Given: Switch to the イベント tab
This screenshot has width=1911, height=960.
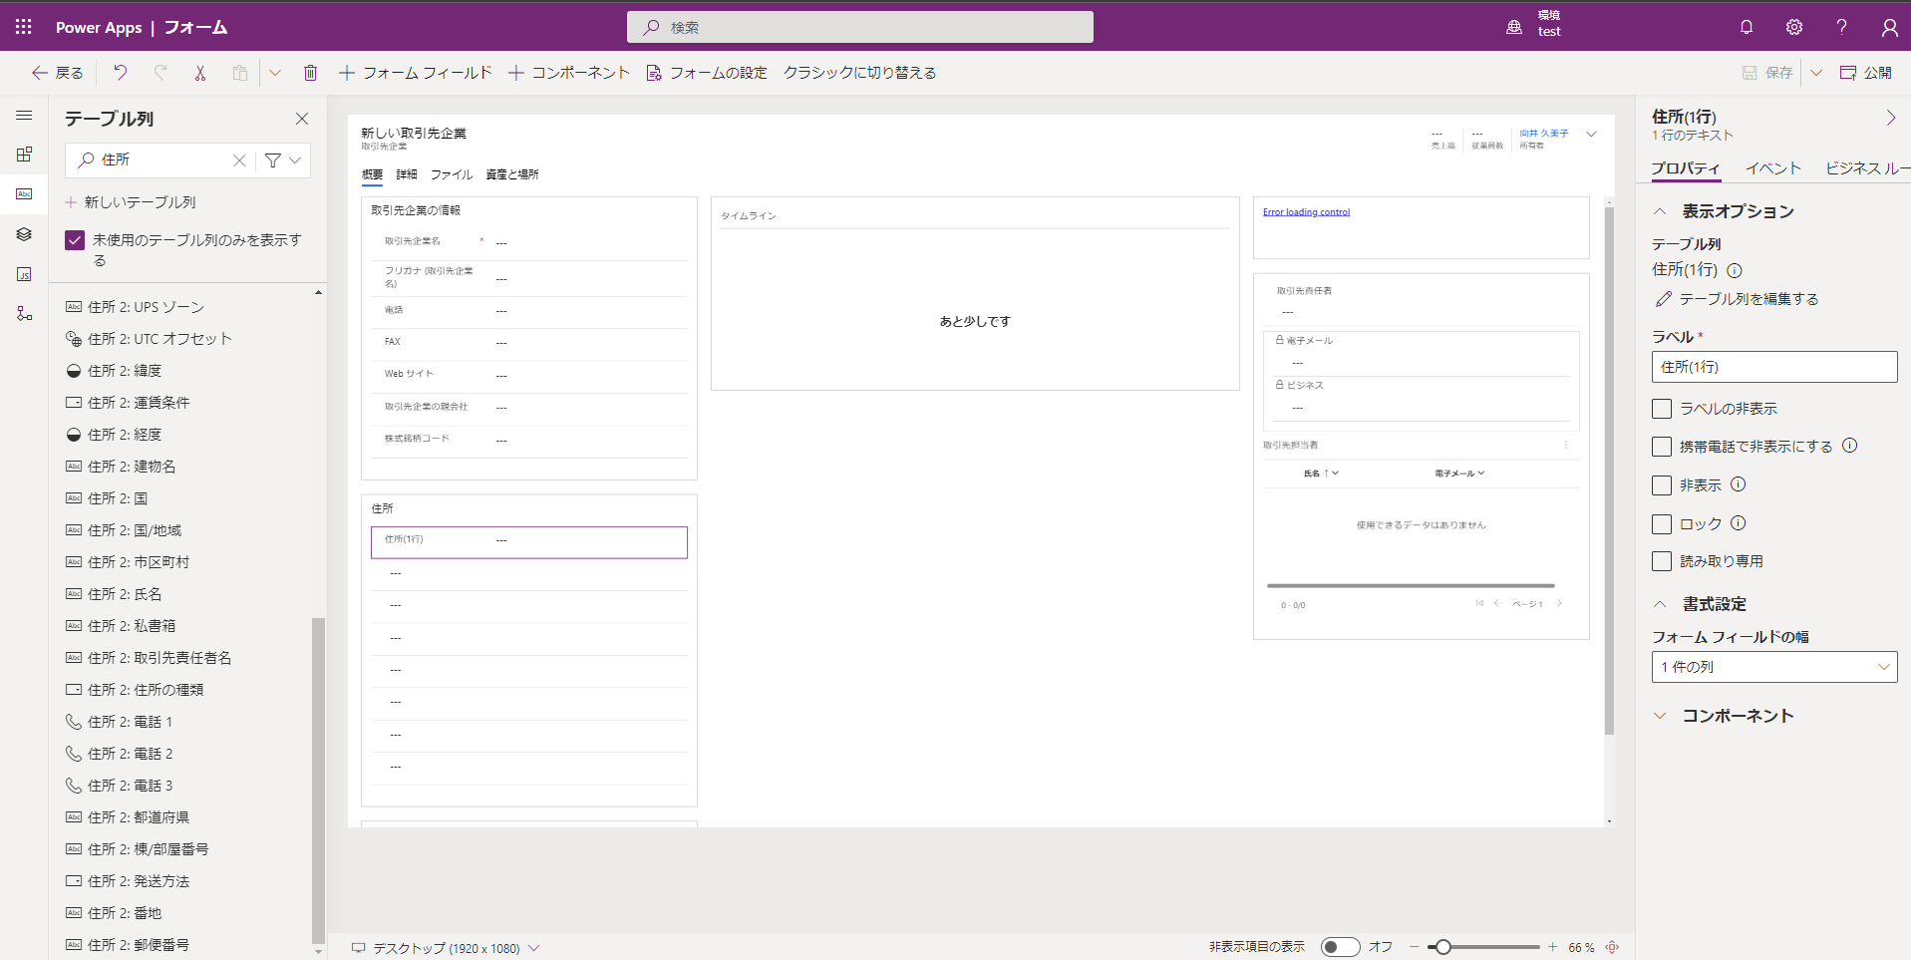Looking at the screenshot, I should [x=1772, y=167].
